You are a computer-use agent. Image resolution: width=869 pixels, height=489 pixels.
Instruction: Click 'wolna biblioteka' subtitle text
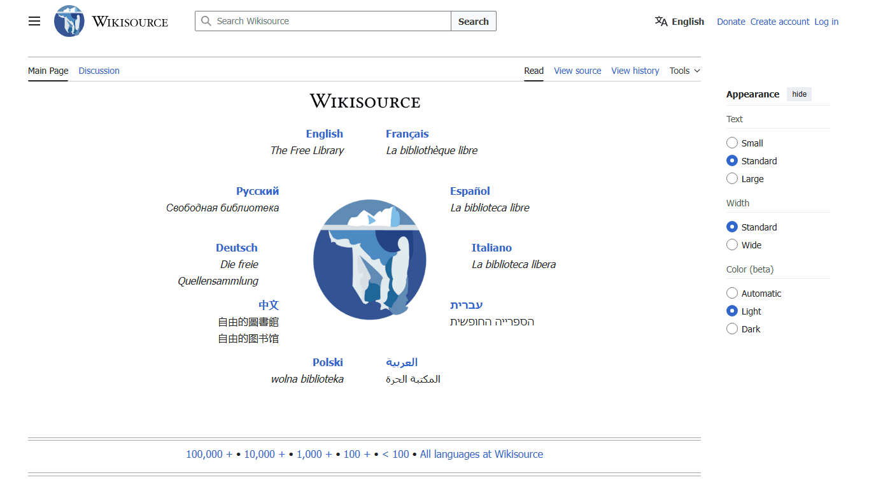pos(307,379)
